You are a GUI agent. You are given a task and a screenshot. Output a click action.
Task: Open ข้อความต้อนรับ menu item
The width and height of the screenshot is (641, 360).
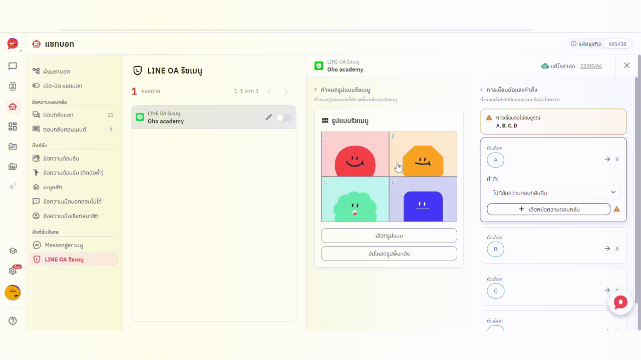click(74, 158)
